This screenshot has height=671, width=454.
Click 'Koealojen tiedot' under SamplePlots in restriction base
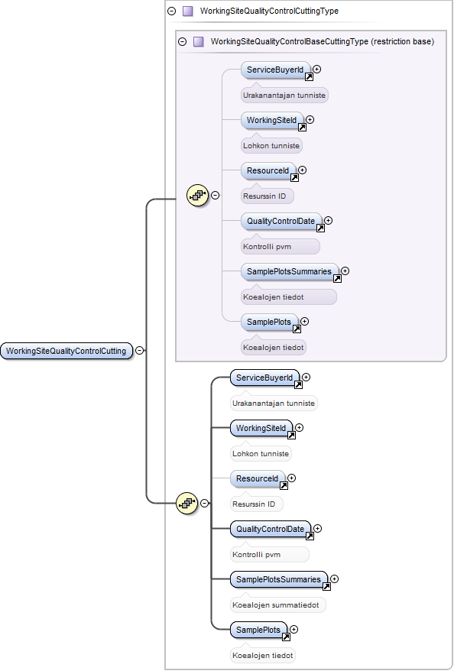[x=274, y=348]
